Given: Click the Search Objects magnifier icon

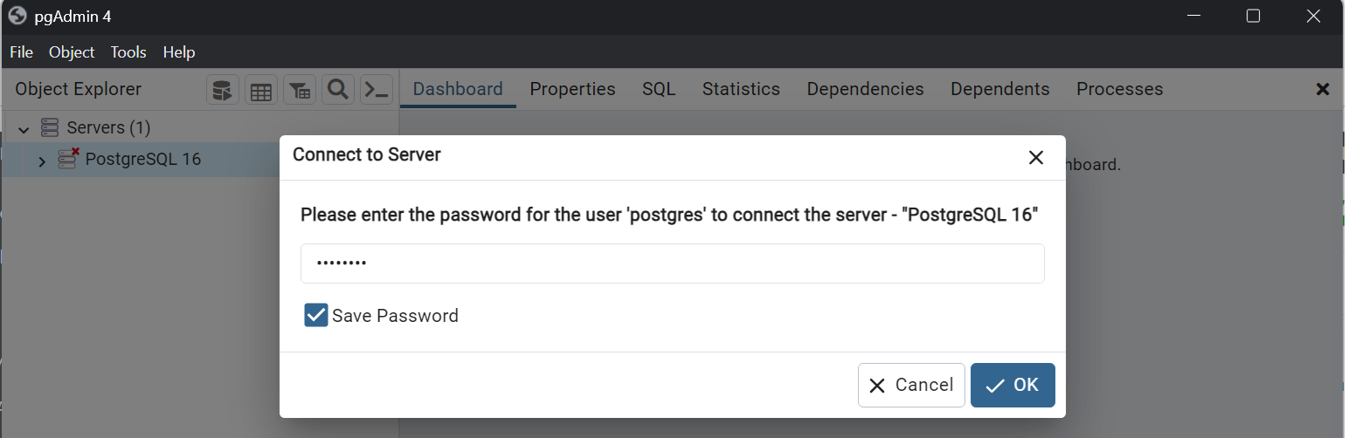Looking at the screenshot, I should click(x=338, y=90).
